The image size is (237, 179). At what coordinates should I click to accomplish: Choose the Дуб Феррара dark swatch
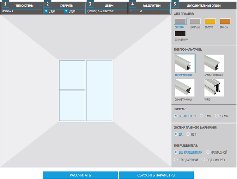tap(180, 34)
